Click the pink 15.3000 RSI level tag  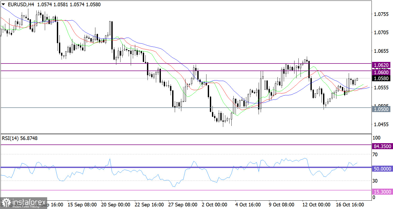click(382, 192)
